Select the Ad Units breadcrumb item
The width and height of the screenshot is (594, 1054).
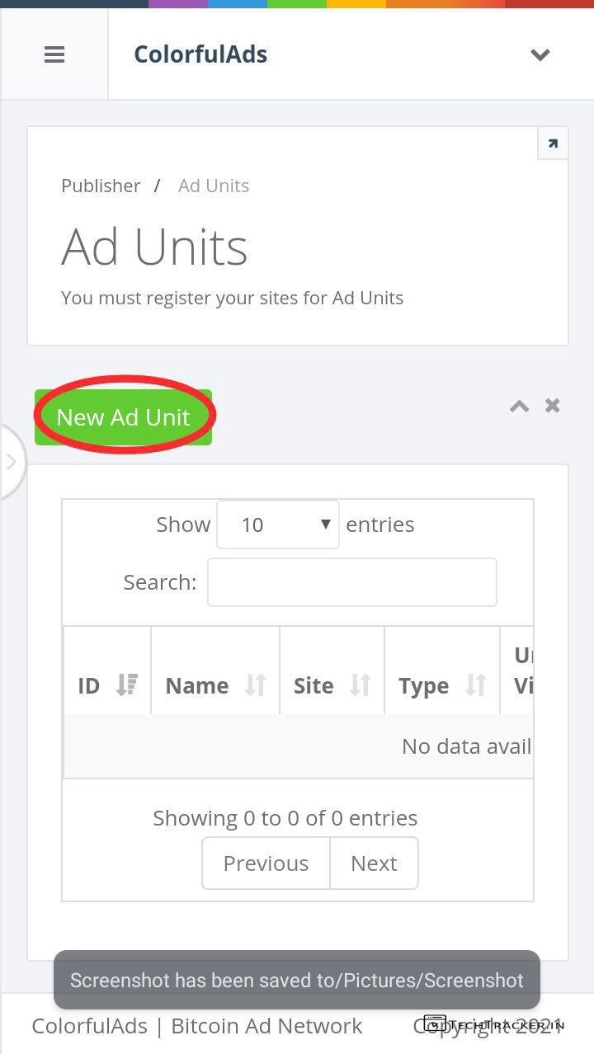(x=213, y=186)
